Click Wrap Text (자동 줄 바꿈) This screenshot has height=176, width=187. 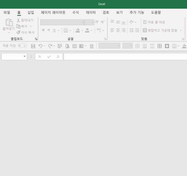154,22
